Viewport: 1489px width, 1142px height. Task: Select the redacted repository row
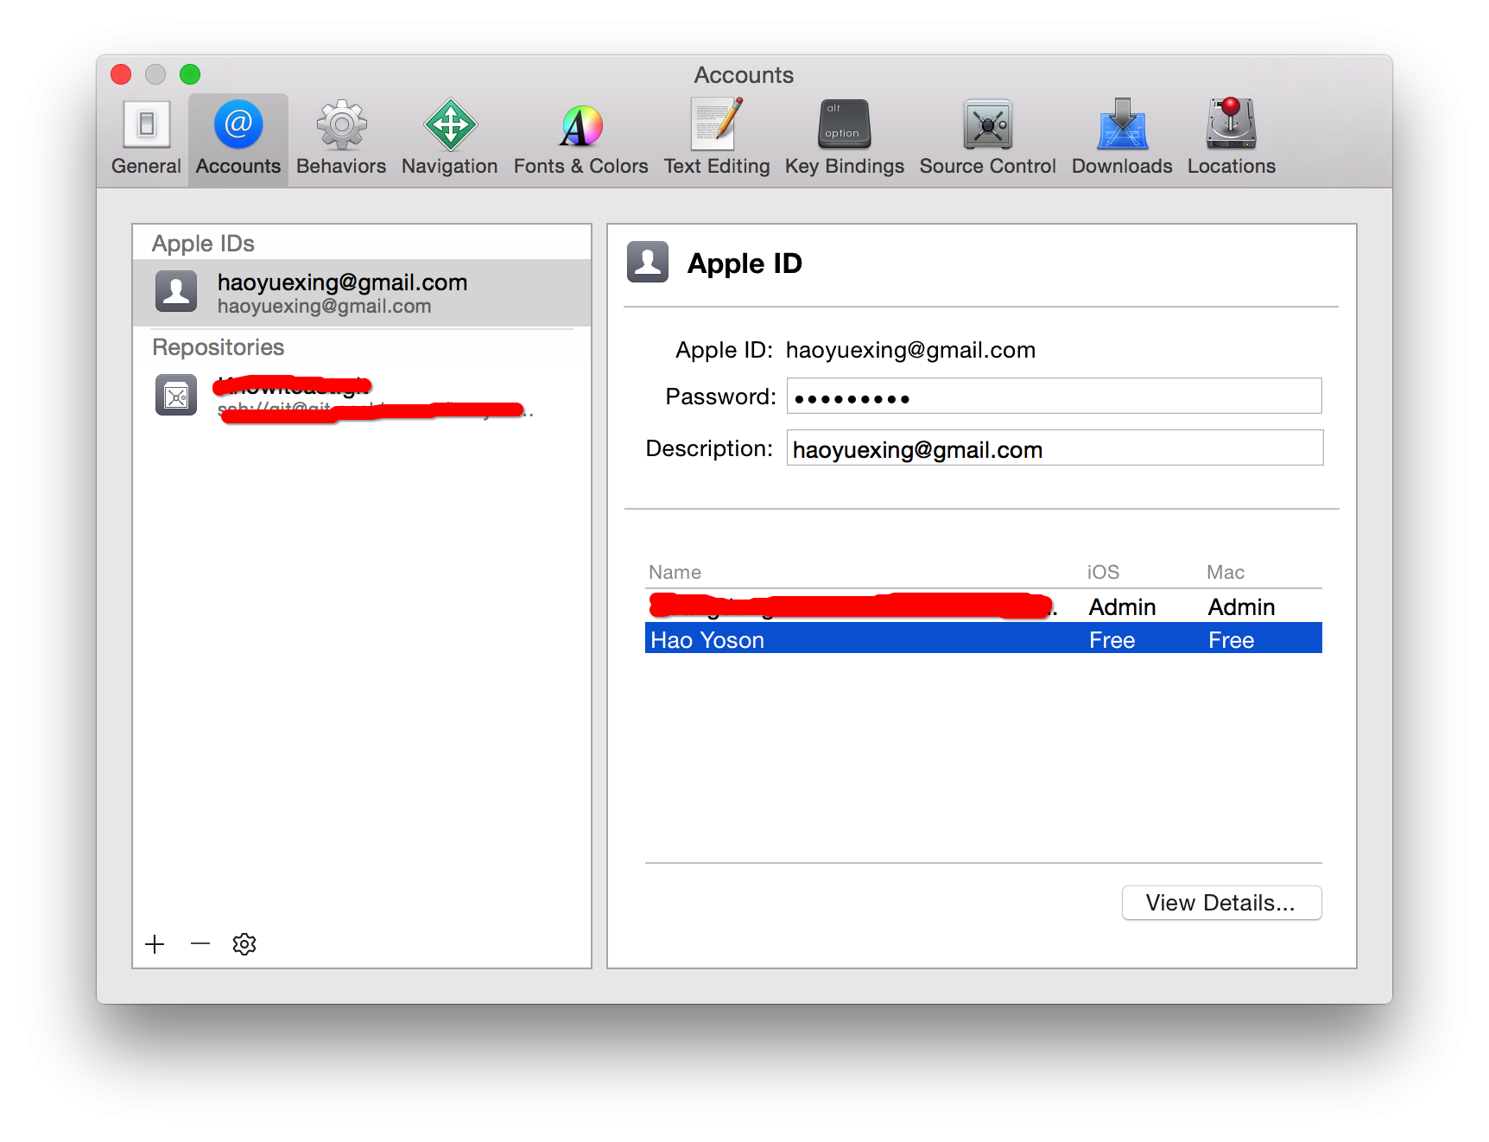(362, 397)
